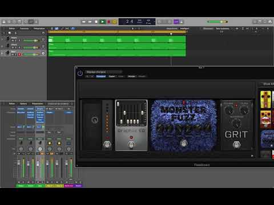Click the bottom center knob on GRIT pedal
The image size is (274, 205).
click(x=236, y=124)
